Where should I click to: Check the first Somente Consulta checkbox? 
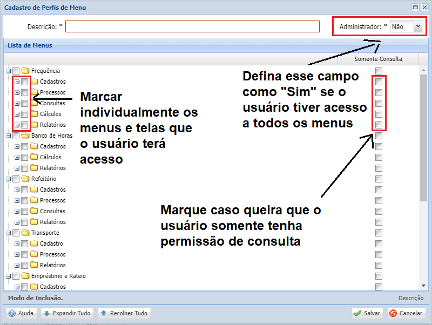pyautogui.click(x=379, y=71)
